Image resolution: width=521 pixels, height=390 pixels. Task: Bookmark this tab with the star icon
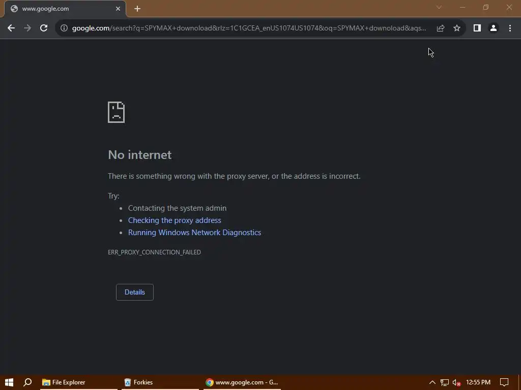pyautogui.click(x=457, y=28)
